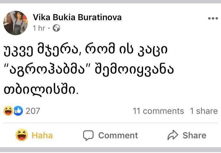Open the Vika Bukia Buratinova profile name

(x=77, y=17)
